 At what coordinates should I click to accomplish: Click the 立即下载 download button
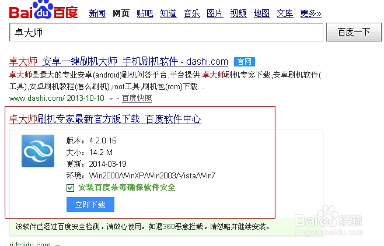click(x=90, y=205)
